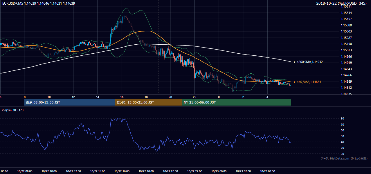Select the ロンドン 15:30-21:00 JST session bar

click(x=149, y=102)
